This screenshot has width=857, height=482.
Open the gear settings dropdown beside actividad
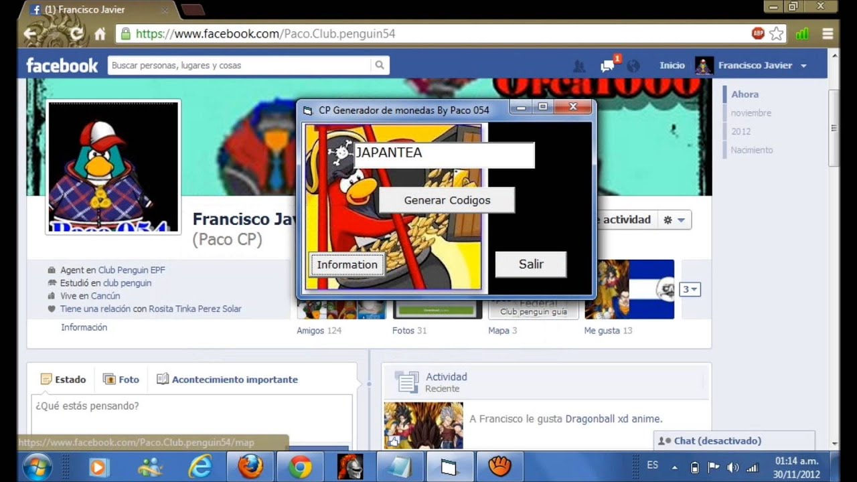tap(674, 220)
